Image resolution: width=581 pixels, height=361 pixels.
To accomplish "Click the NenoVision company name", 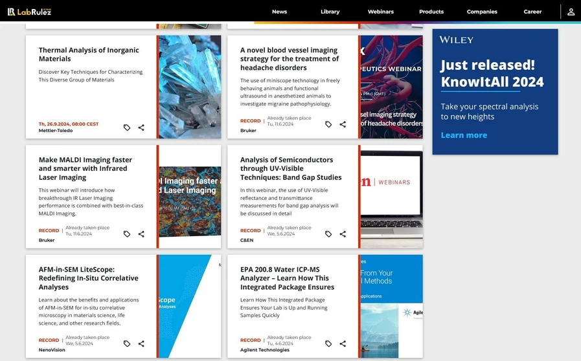I will (52, 349).
